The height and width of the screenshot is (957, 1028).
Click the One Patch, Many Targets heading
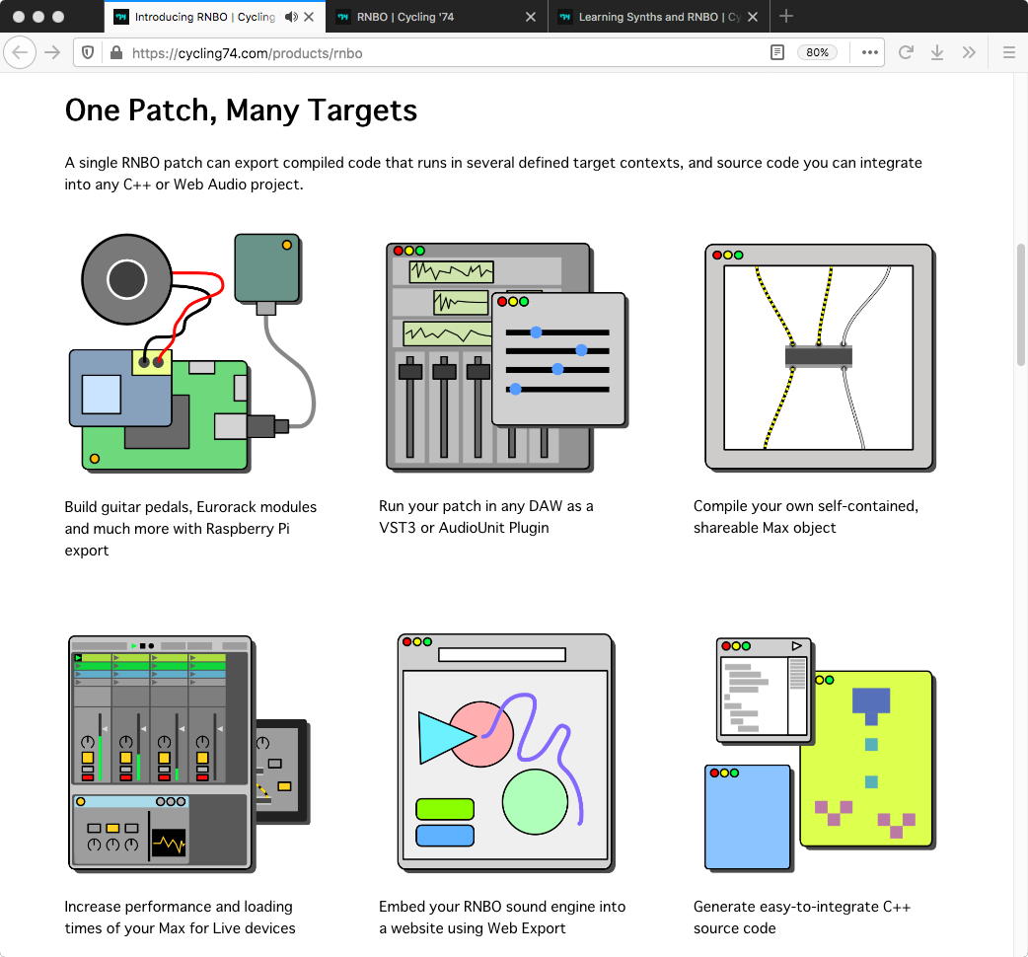(x=241, y=110)
